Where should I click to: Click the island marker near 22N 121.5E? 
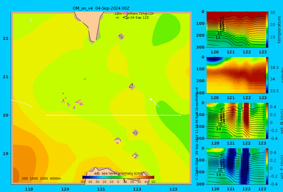(x=121, y=36)
